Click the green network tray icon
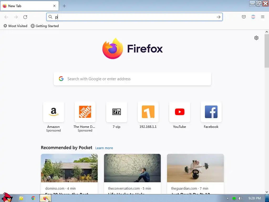The width and height of the screenshot is (269, 202). point(234,198)
